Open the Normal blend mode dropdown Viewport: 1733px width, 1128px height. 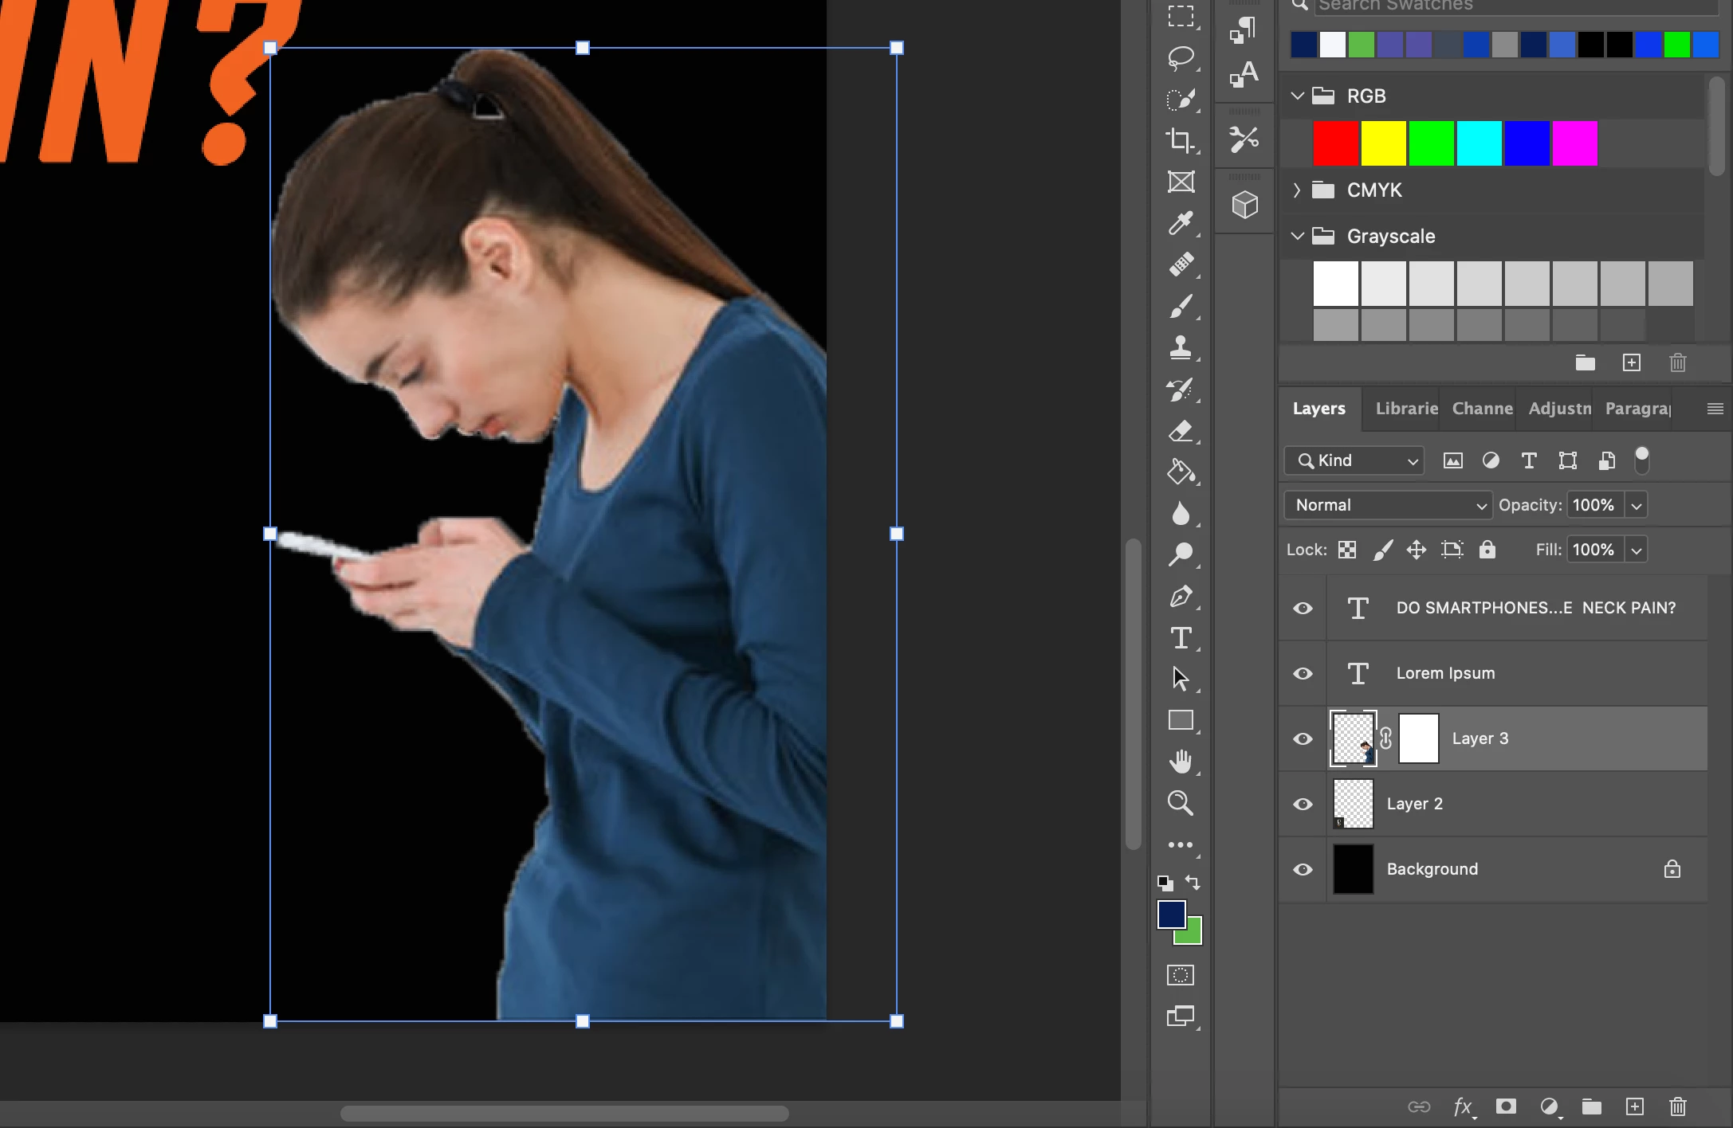(1388, 505)
